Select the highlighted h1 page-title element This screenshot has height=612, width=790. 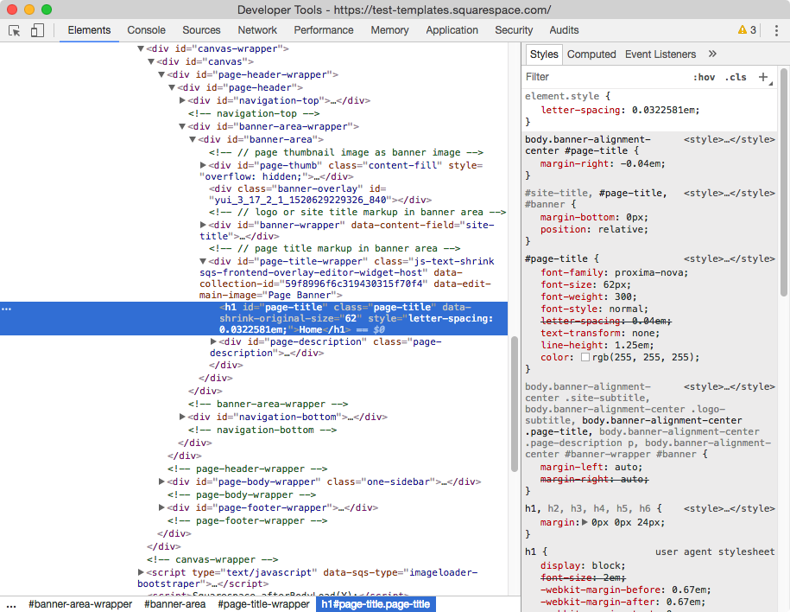pos(254,319)
